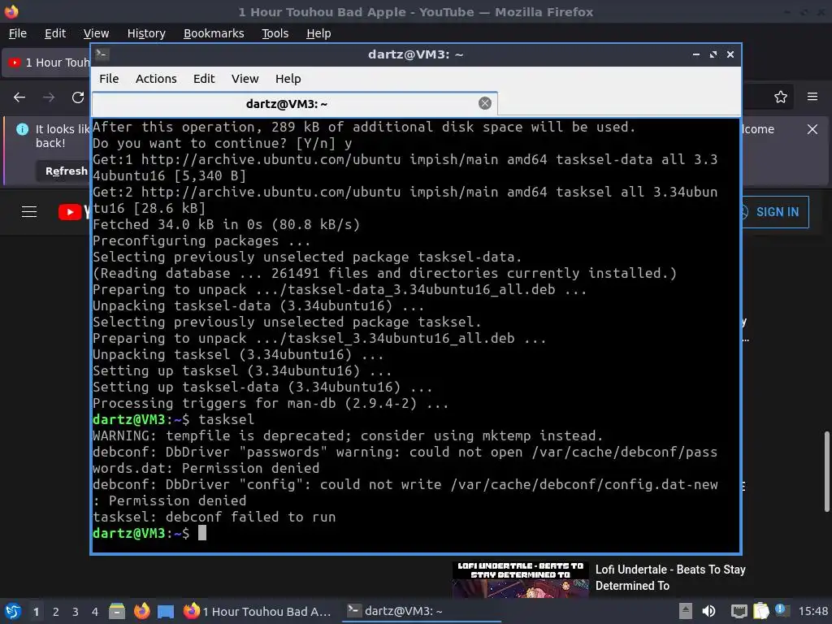Open the terminal View menu
Viewport: 832px width, 624px height.
(x=245, y=79)
